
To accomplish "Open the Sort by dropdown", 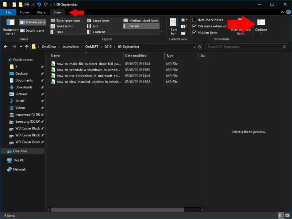I will tap(173, 27).
